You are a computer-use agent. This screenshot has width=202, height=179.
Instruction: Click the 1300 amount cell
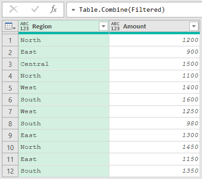pyautogui.click(x=155, y=135)
